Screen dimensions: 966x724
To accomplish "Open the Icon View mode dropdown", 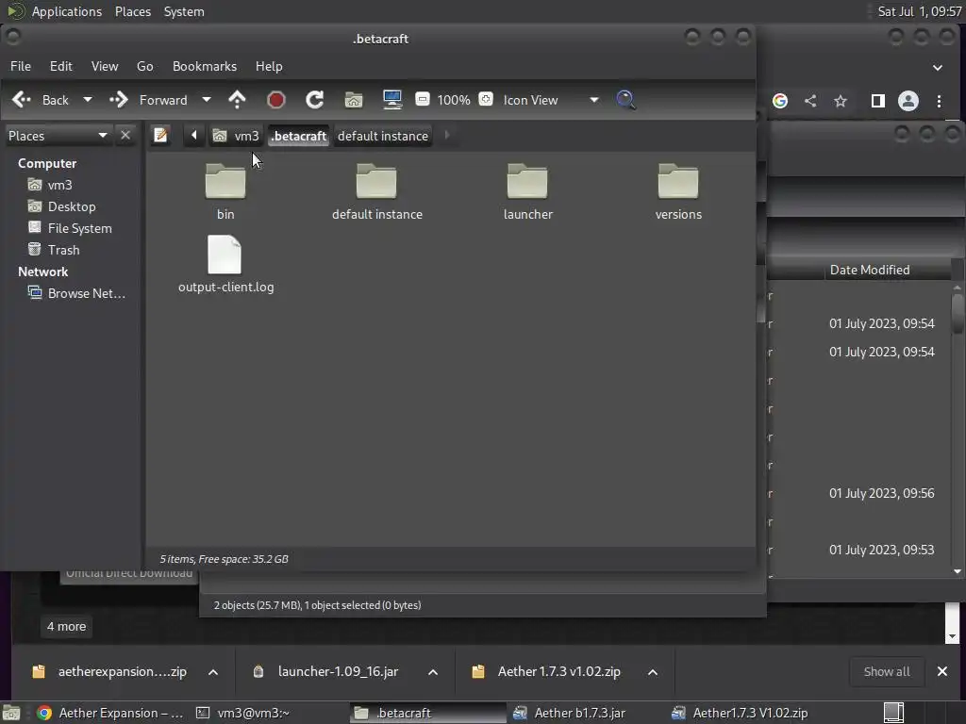I will (x=550, y=100).
